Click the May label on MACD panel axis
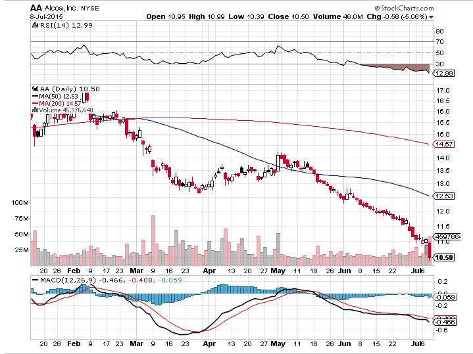 (x=278, y=343)
